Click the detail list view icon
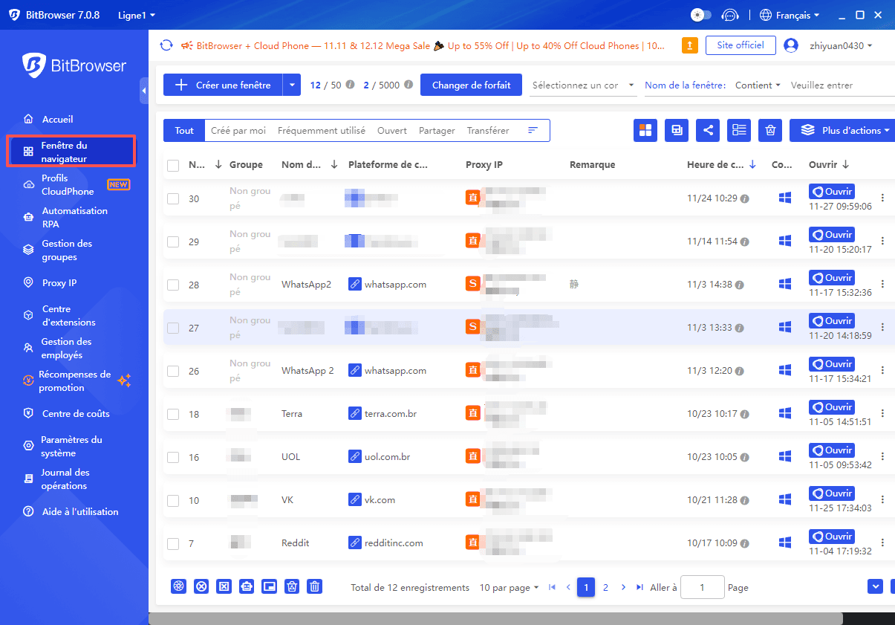The height and width of the screenshot is (625, 895). click(739, 130)
